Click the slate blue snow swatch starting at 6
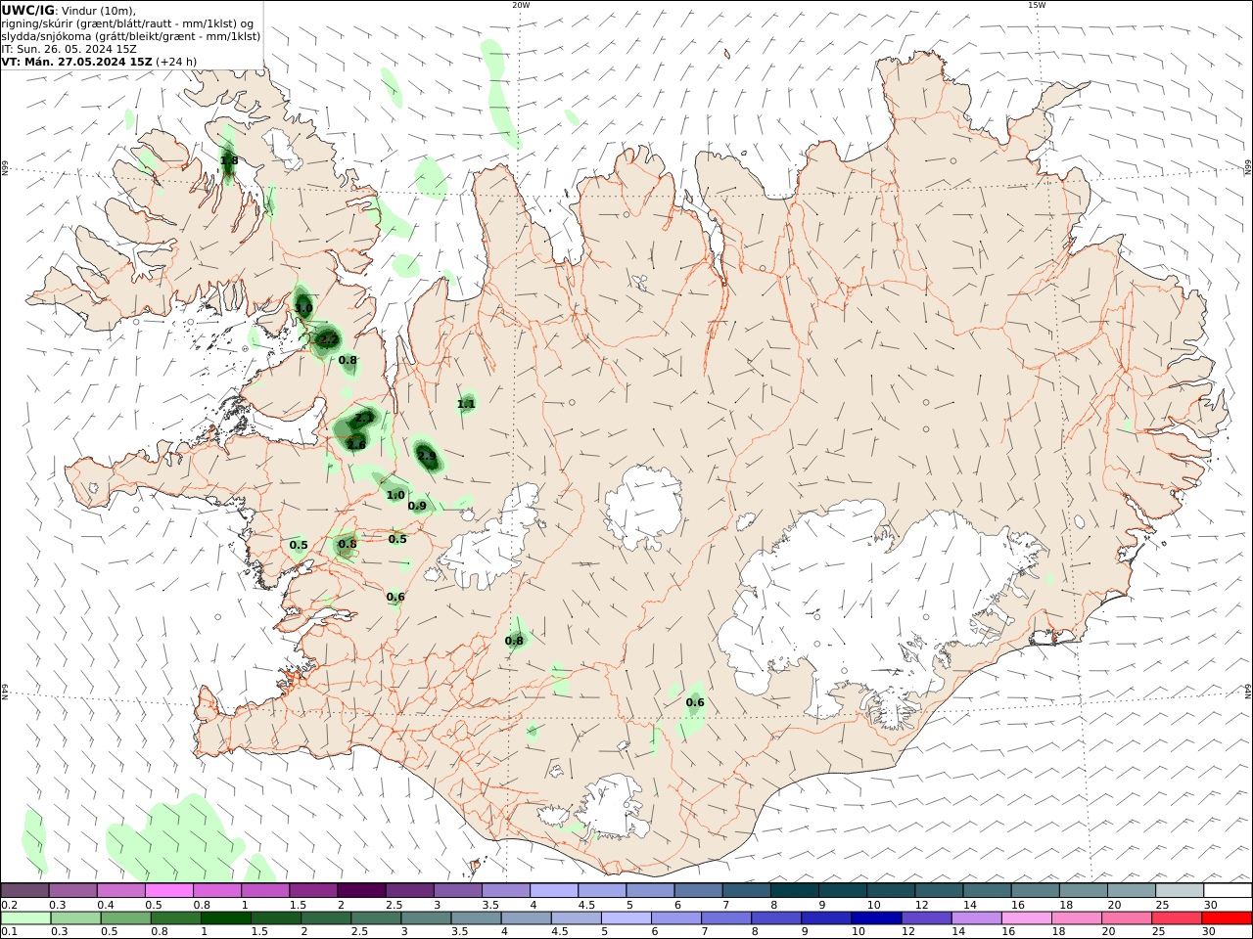Viewport: 1253px width, 939px height. click(x=698, y=890)
